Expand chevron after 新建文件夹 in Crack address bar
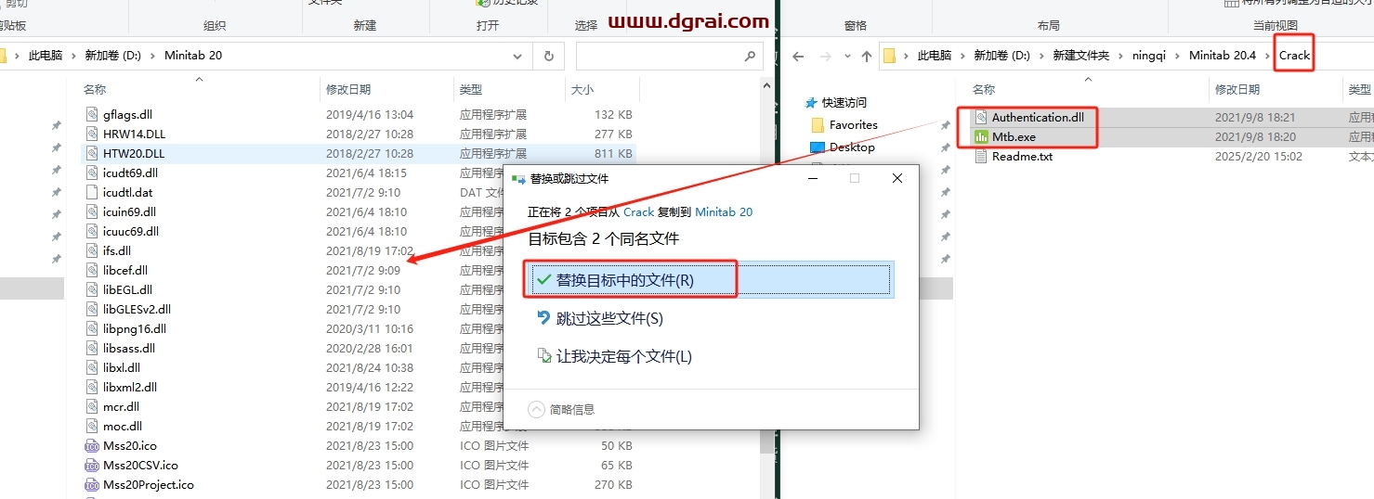The width and height of the screenshot is (1374, 499). (x=1121, y=56)
